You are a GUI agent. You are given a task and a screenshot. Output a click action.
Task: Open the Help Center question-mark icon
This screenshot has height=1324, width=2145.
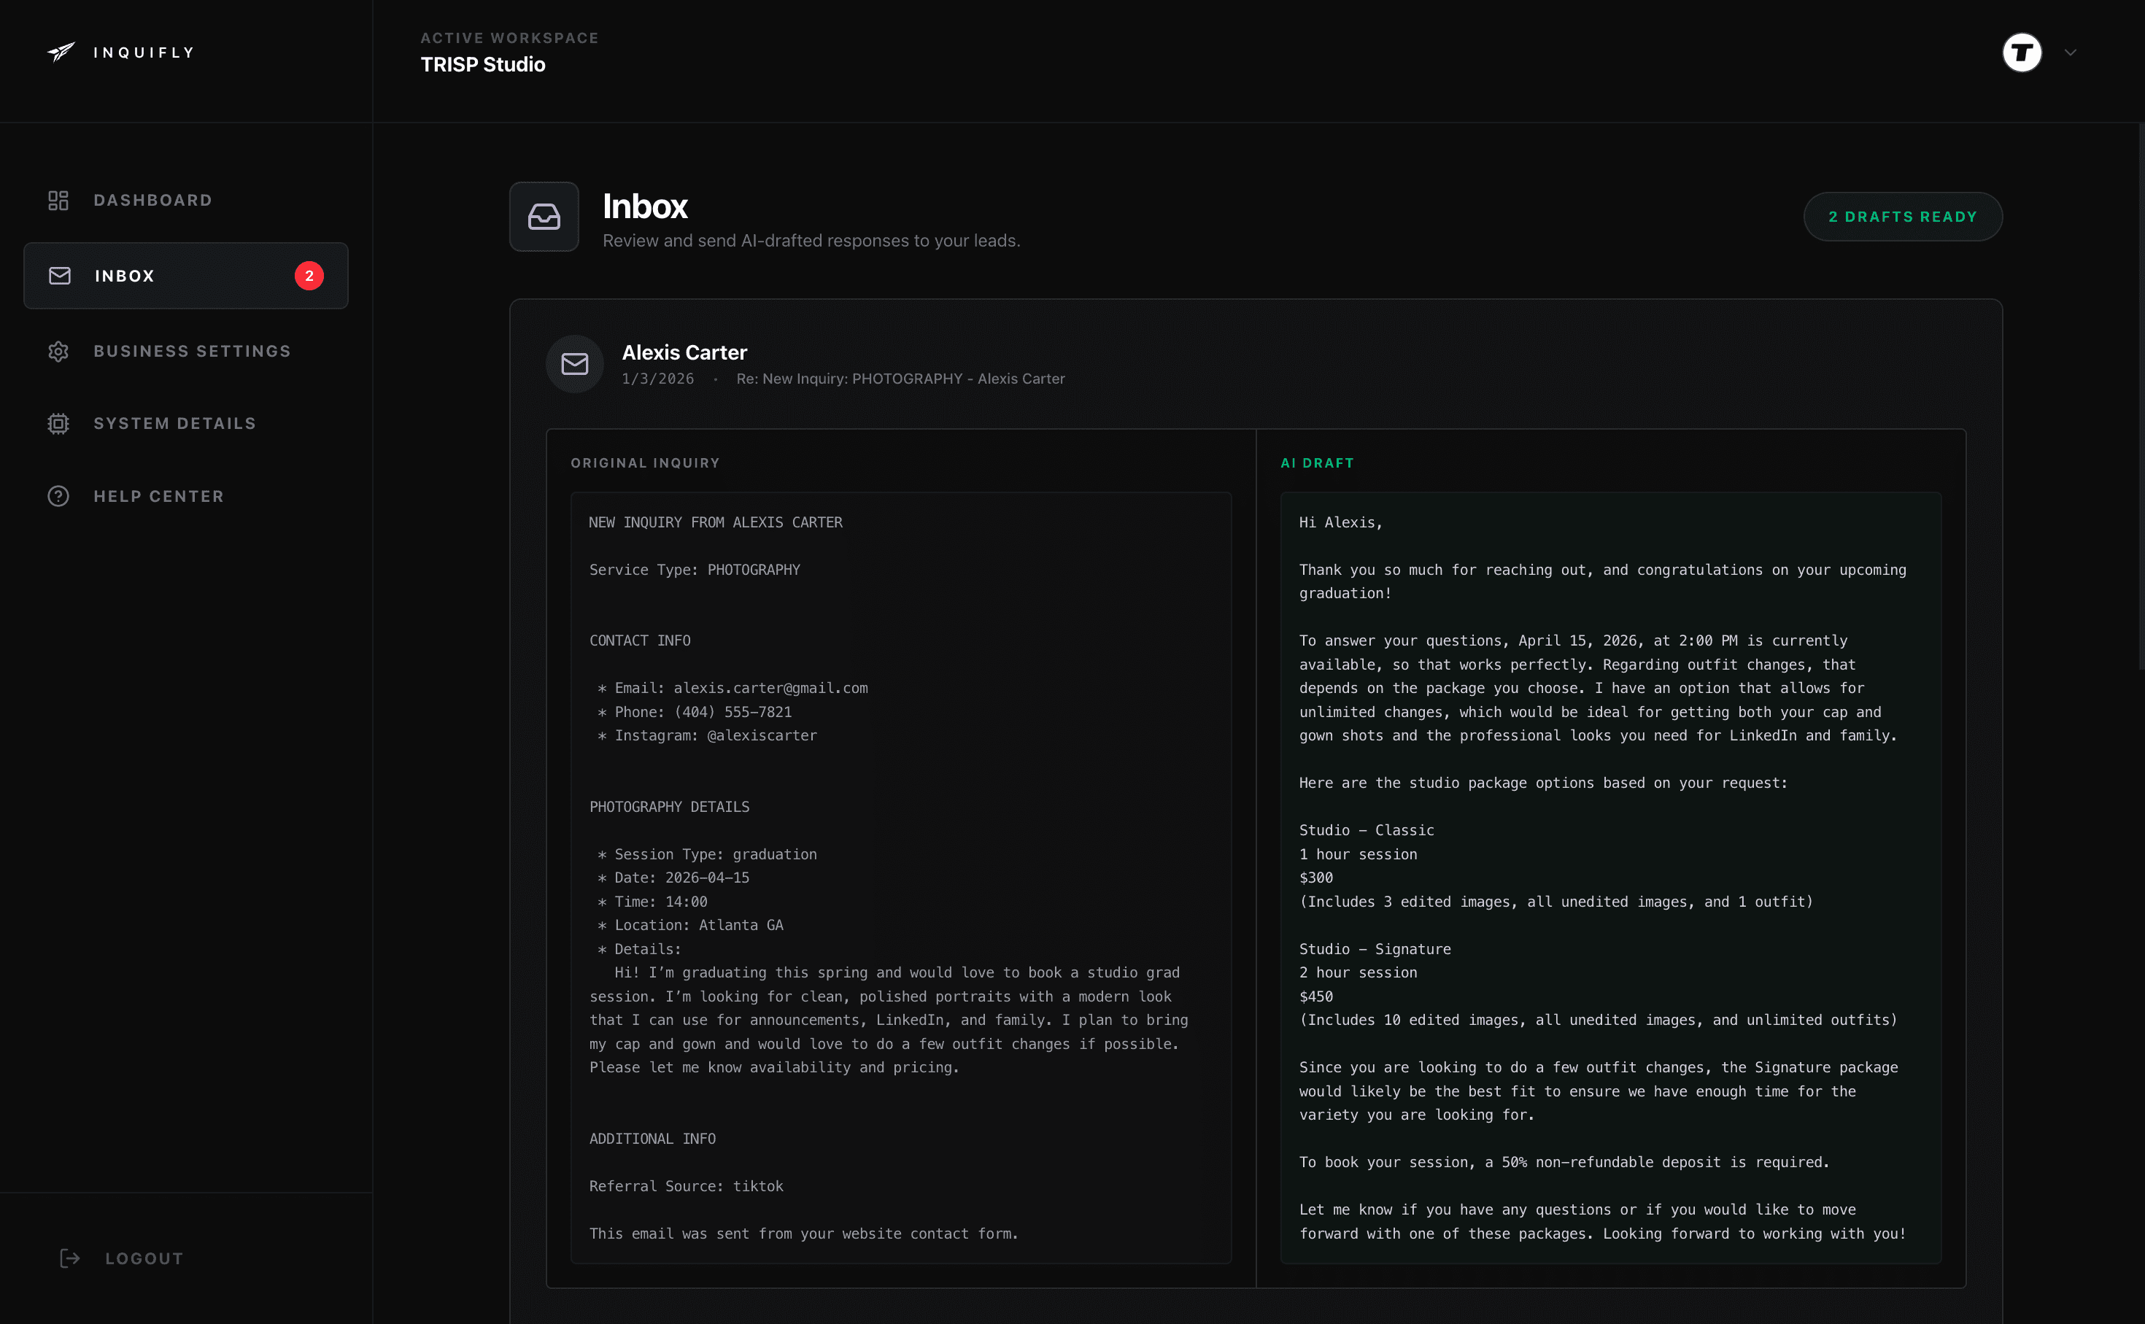[58, 495]
